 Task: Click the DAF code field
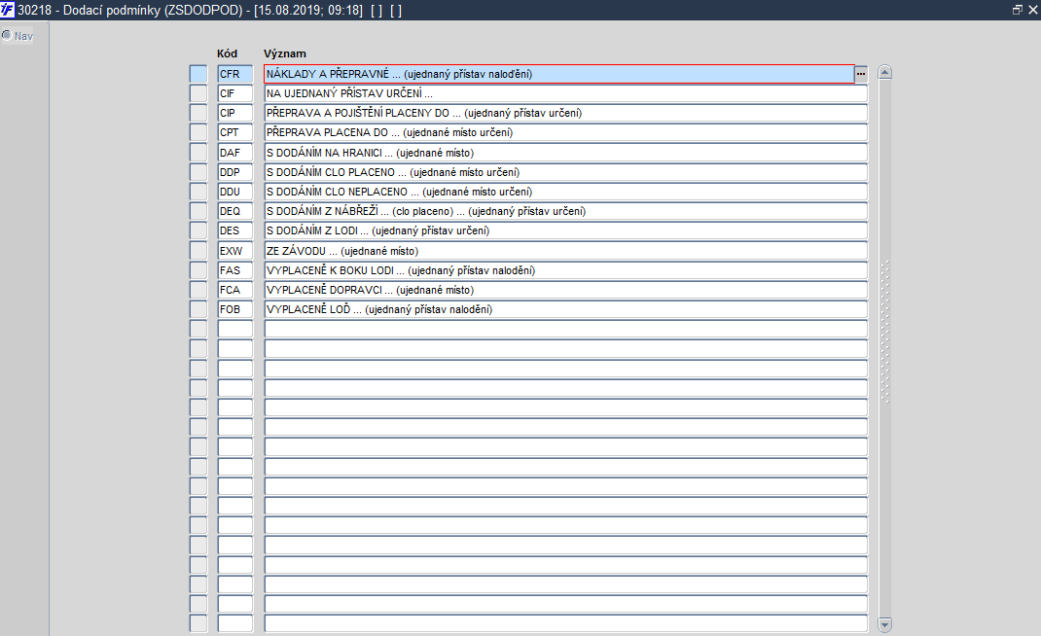[x=235, y=152]
